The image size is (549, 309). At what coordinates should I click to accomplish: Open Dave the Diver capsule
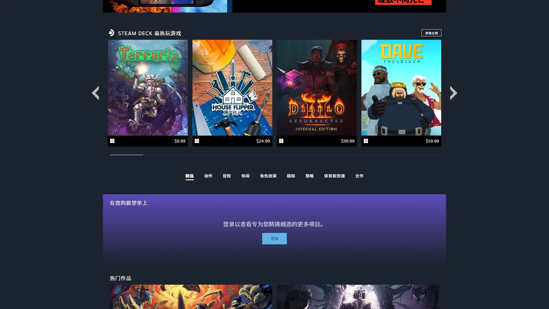pyautogui.click(x=401, y=88)
